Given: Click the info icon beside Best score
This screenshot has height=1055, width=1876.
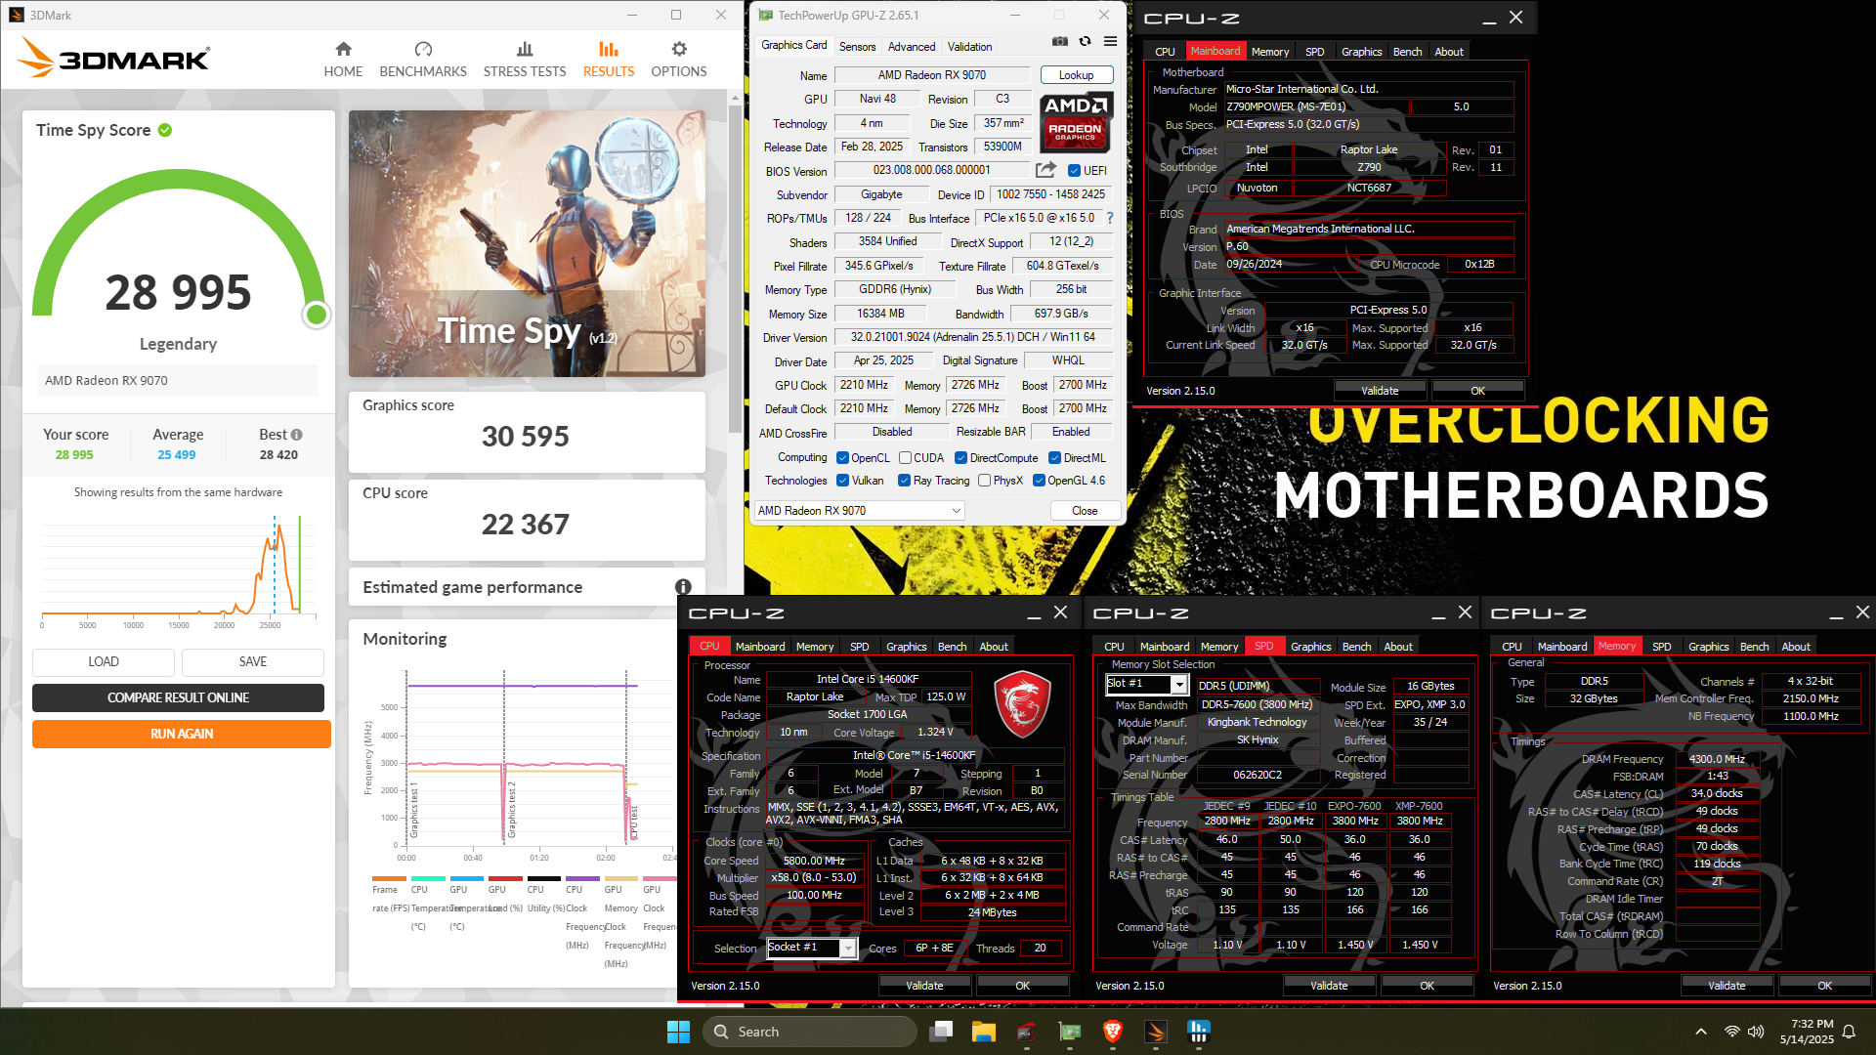Looking at the screenshot, I should point(296,435).
